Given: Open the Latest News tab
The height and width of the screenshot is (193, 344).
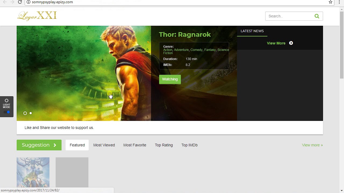Looking at the screenshot, I should click(x=252, y=31).
